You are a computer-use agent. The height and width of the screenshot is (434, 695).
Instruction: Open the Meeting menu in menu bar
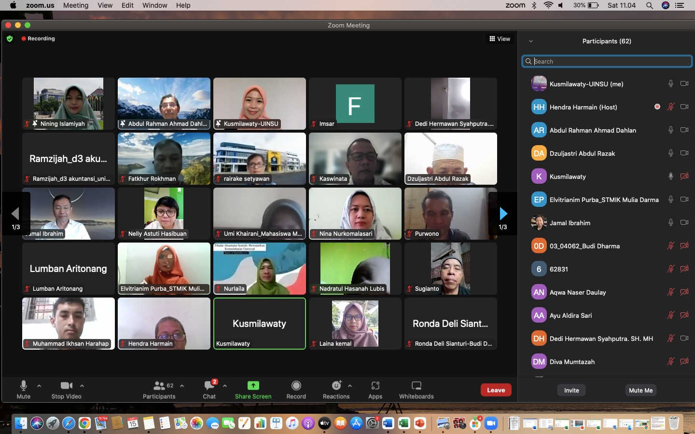point(76,5)
